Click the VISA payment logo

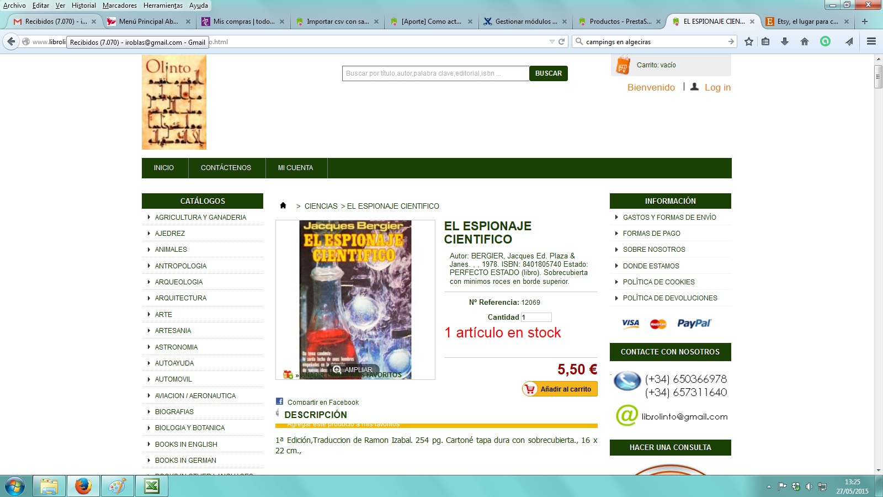pyautogui.click(x=630, y=323)
